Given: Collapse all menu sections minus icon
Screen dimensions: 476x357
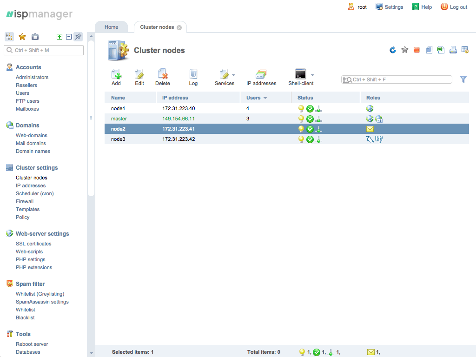Looking at the screenshot, I should click(69, 37).
